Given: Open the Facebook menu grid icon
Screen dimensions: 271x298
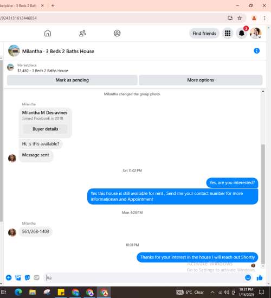Looking at the screenshot, I should tap(228, 33).
